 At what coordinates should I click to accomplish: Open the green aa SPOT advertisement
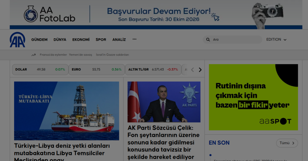click(x=253, y=97)
